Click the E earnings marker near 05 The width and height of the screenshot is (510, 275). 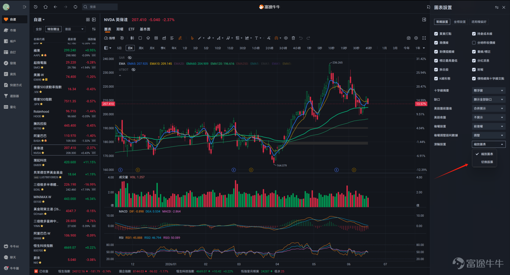click(336, 170)
